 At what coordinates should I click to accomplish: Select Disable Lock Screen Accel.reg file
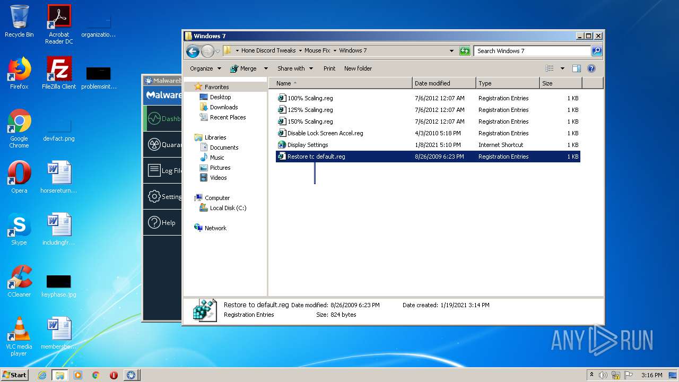point(428,133)
